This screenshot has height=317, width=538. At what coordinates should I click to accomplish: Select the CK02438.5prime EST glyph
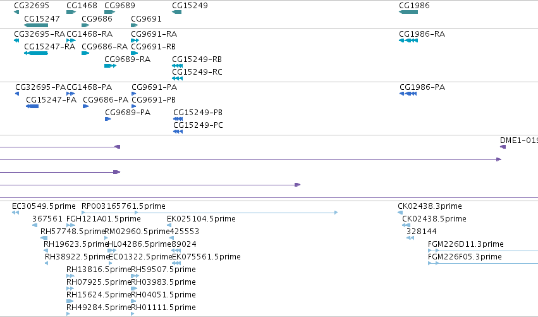[407, 225]
